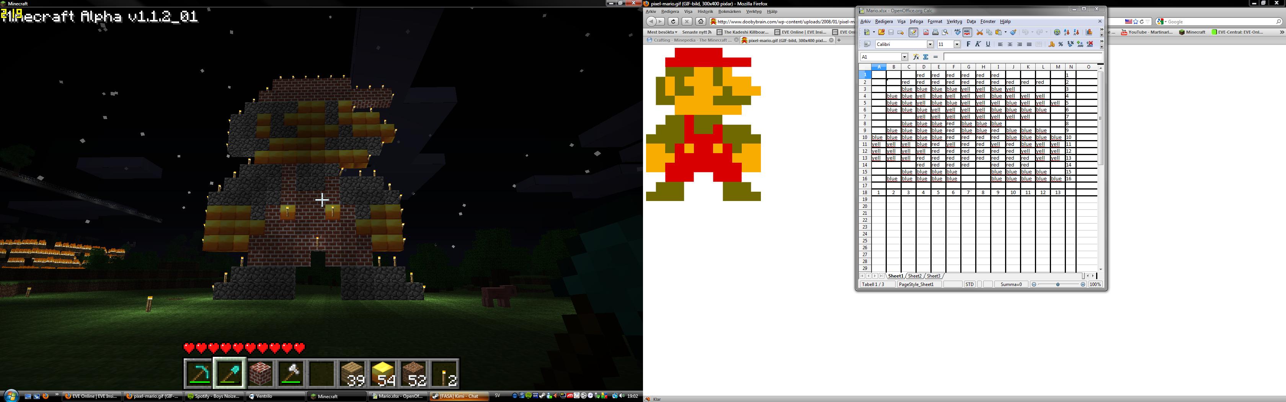Viewport: 1286px width, 402px height.
Task: Click the Save icon in Calc
Action: coord(891,33)
